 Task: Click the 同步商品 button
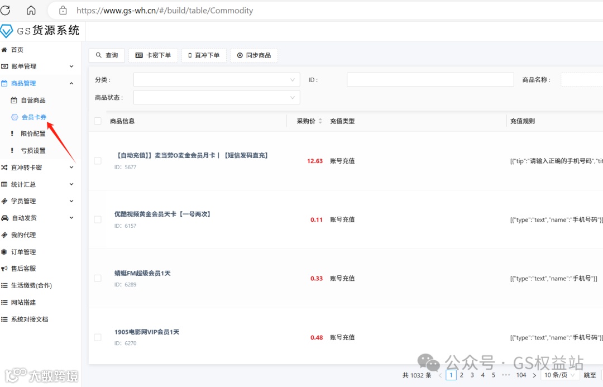(x=254, y=55)
